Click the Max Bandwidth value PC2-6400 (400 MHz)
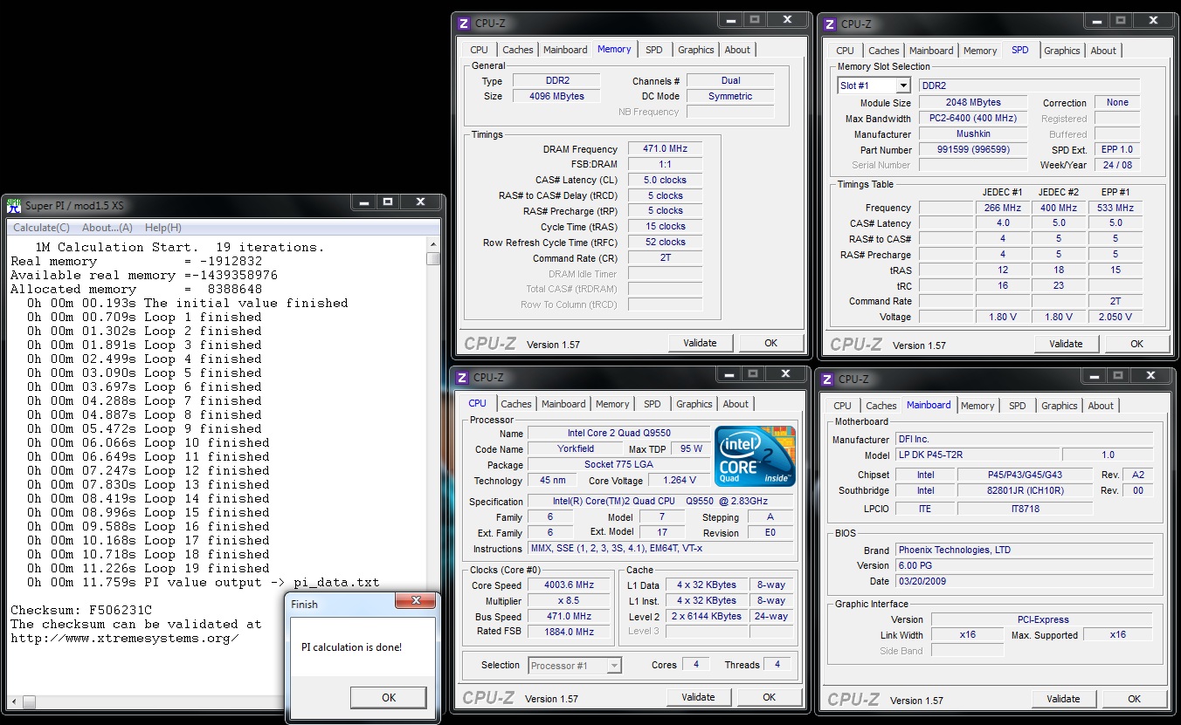 (973, 119)
